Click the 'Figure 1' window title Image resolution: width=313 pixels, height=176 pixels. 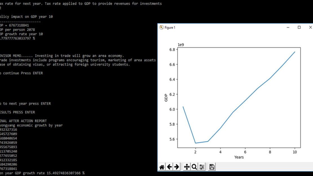(x=170, y=28)
